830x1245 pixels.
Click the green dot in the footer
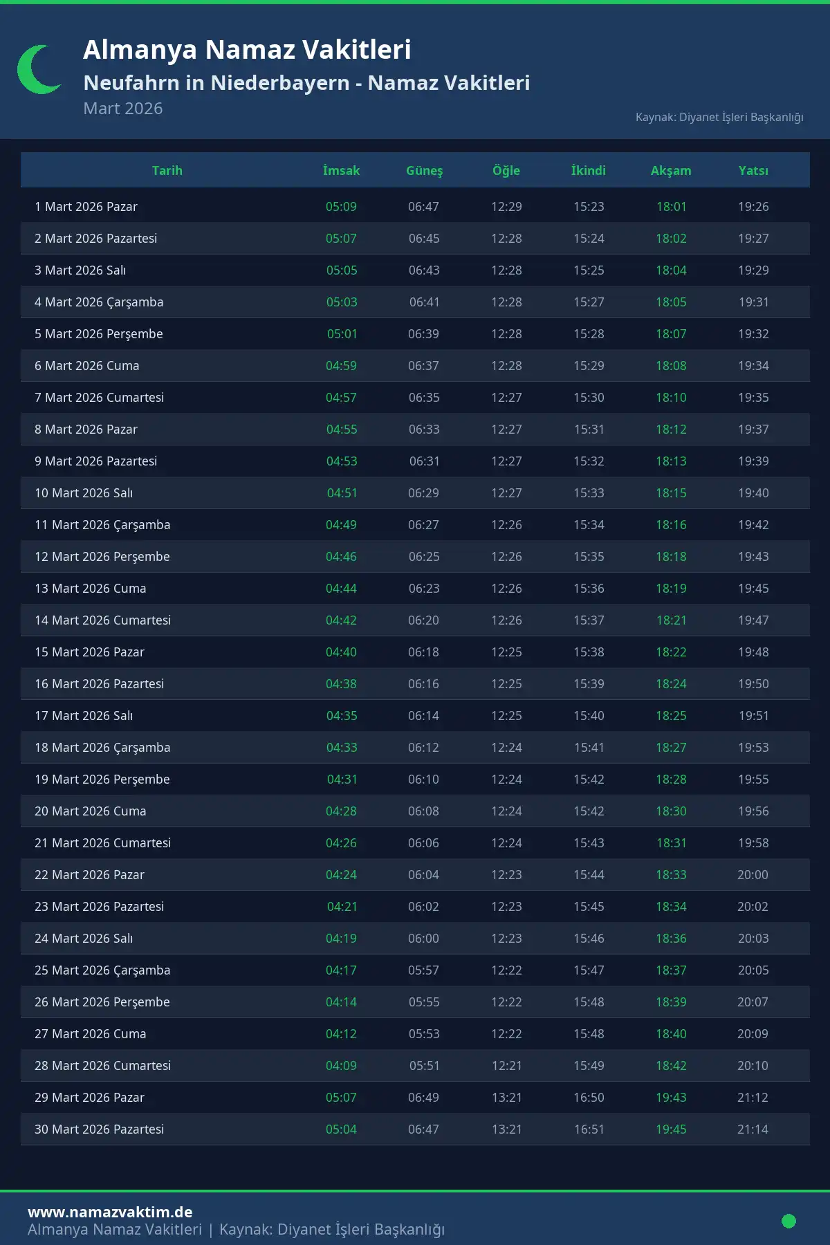[788, 1221]
